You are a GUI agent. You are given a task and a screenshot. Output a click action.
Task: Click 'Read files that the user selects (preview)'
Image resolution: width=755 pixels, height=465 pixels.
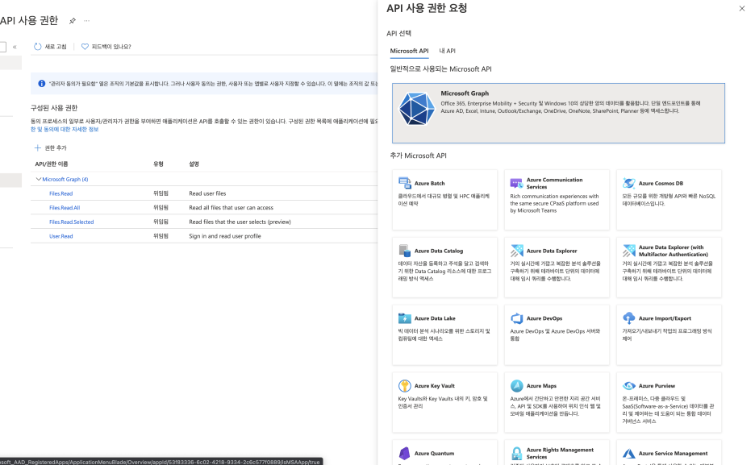tap(240, 222)
